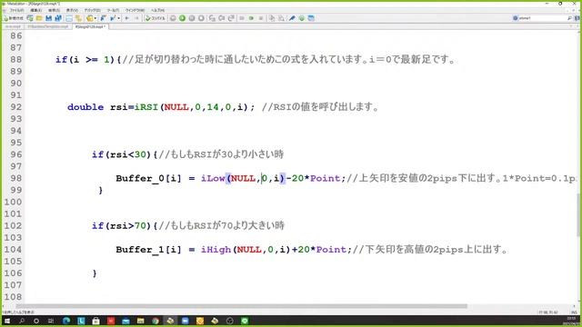Viewport: 582px width, 327px height.
Task: Click the taskbar search magnifier icon
Action: 22,321
